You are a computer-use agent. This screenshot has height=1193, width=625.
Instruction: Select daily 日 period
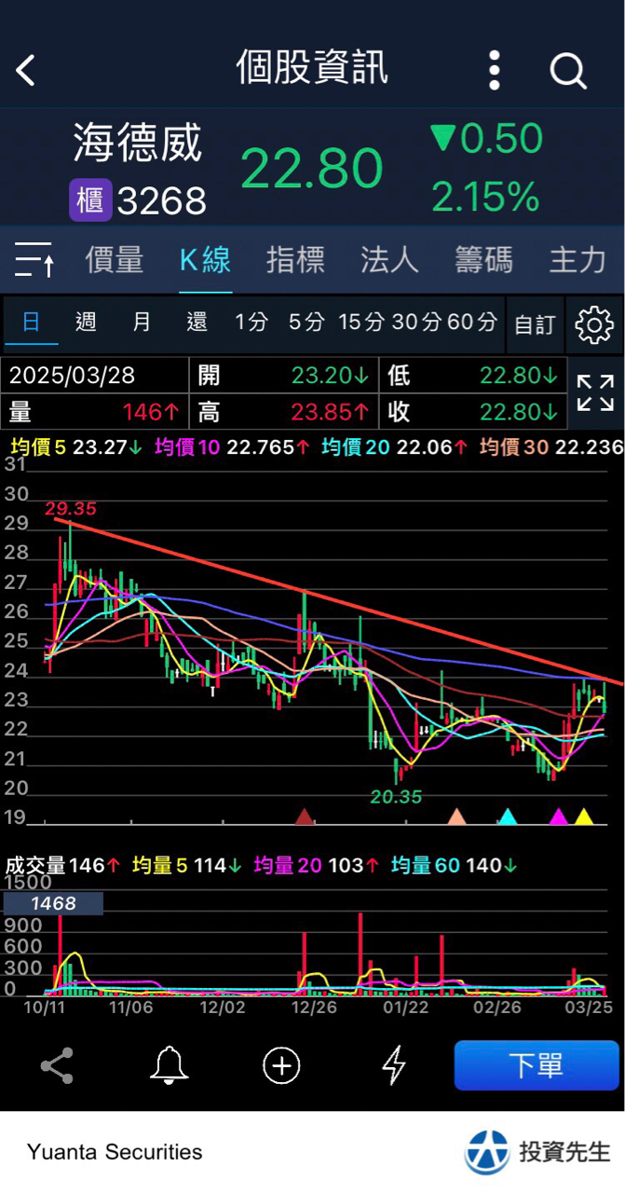coord(31,322)
